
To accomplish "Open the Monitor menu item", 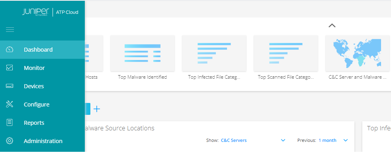I will (x=42, y=68).
